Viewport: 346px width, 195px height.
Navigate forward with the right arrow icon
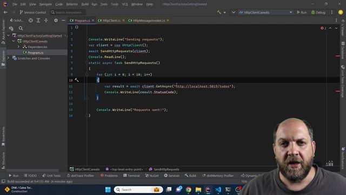point(13,12)
